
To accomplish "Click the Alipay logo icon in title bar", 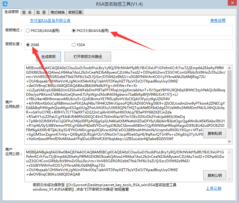I will click(5, 4).
